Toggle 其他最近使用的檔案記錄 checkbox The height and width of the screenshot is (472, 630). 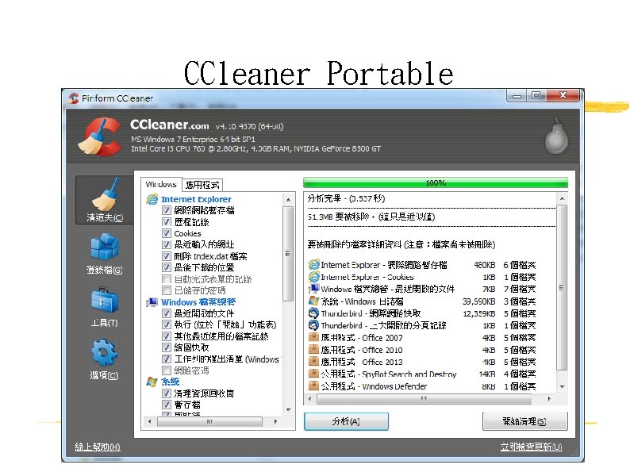click(x=167, y=336)
